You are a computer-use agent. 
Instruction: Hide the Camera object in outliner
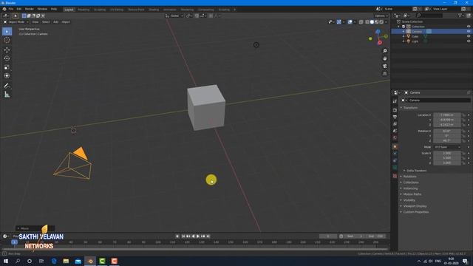coord(469,31)
